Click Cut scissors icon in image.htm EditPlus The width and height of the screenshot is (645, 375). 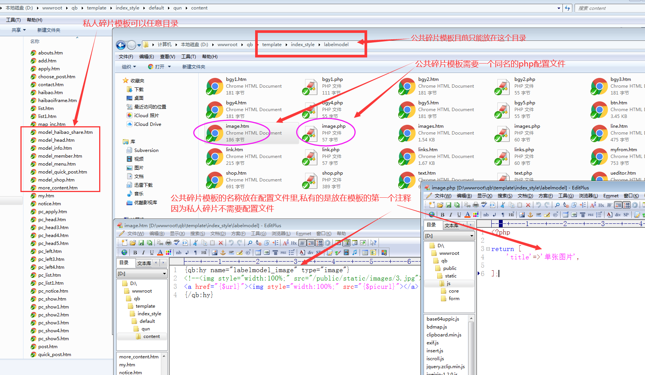coord(195,243)
